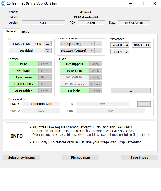Select the General tab
The width and height of the screenshot is (161, 191).
(11, 31)
